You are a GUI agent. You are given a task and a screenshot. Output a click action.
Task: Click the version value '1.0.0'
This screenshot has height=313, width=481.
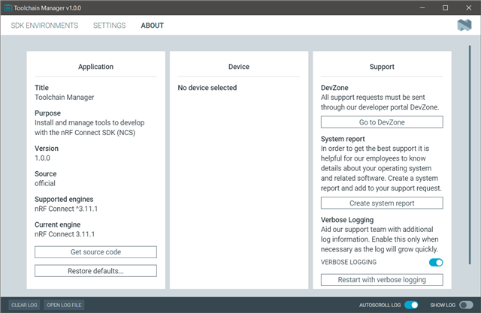coord(42,158)
